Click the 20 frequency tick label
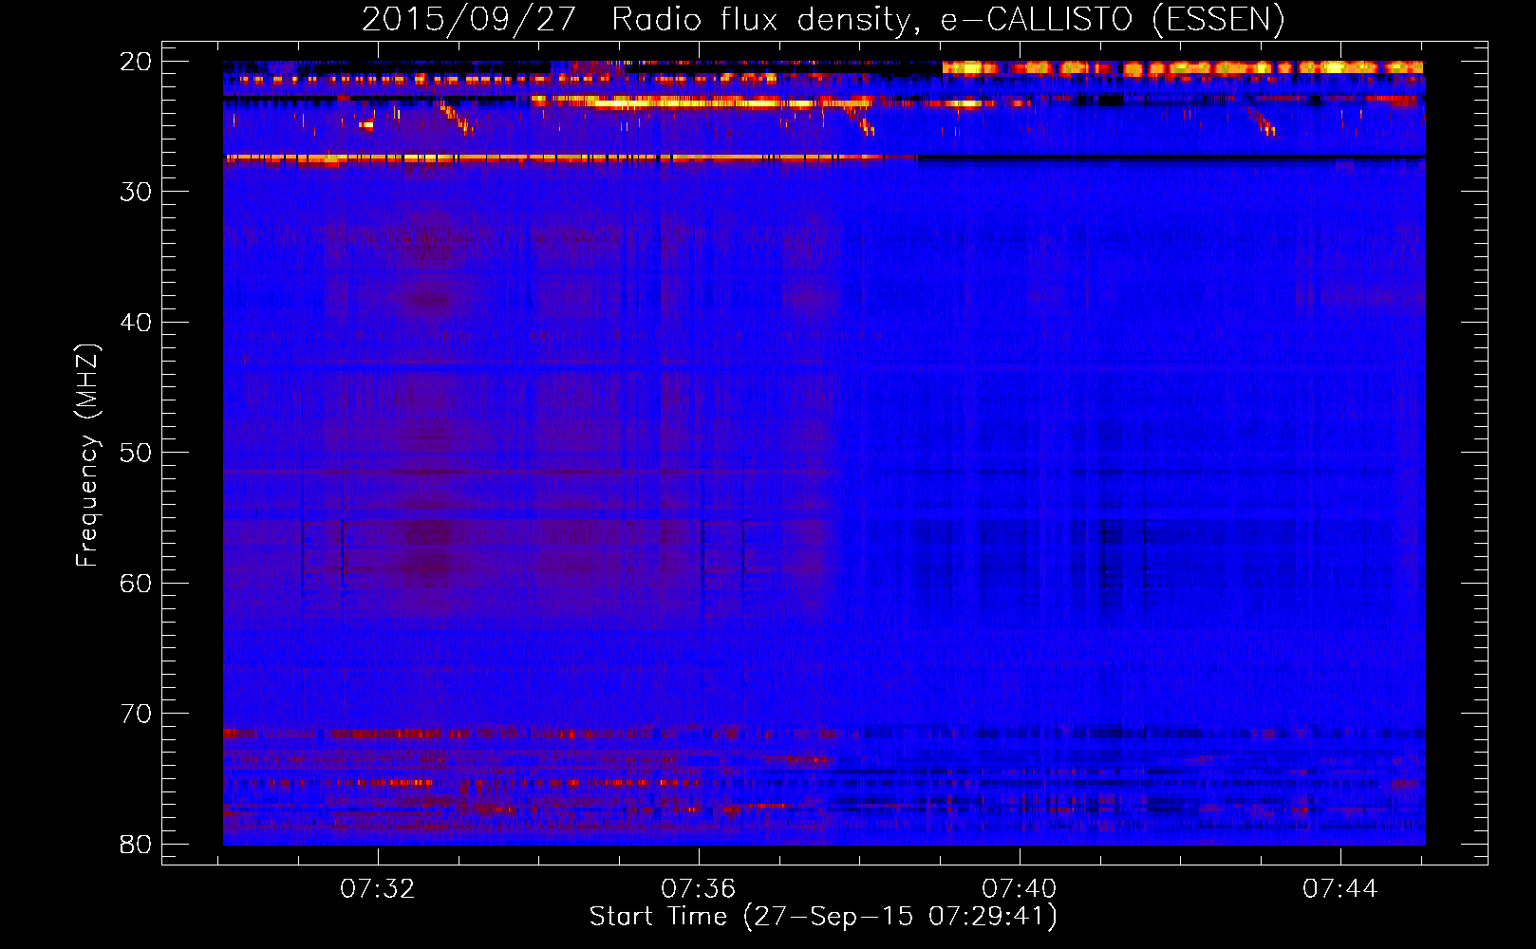Screen dimensions: 1536x949 click(x=136, y=62)
